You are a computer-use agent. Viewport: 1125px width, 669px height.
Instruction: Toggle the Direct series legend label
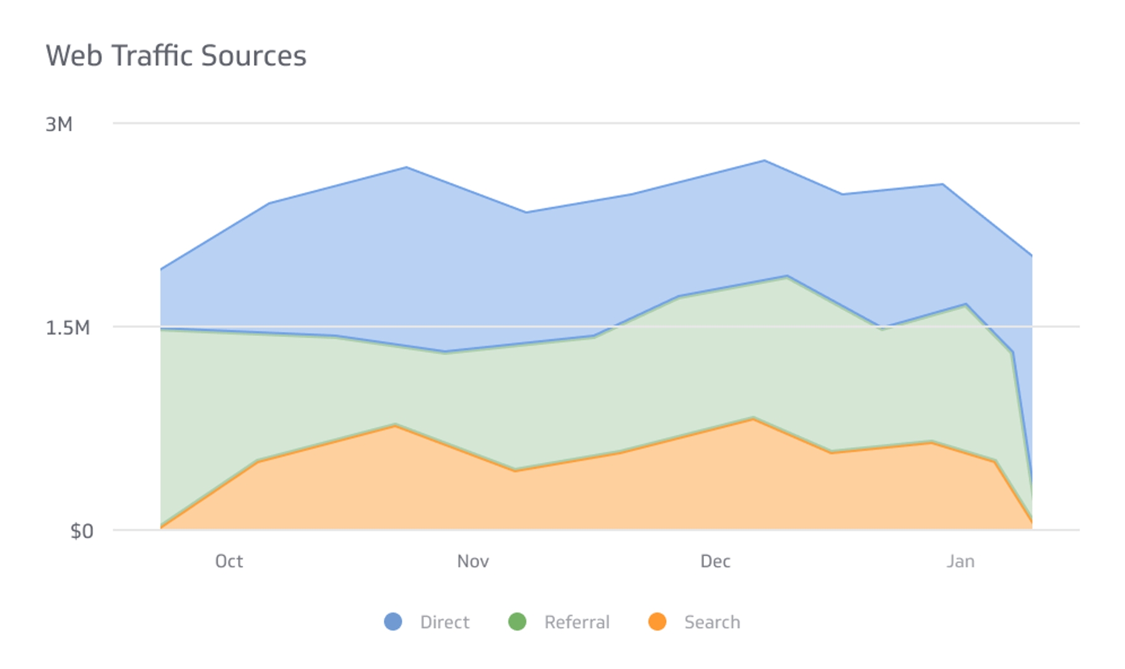[445, 622]
